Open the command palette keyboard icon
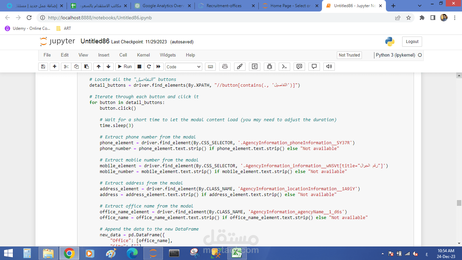The width and height of the screenshot is (462, 260). pos(210,67)
